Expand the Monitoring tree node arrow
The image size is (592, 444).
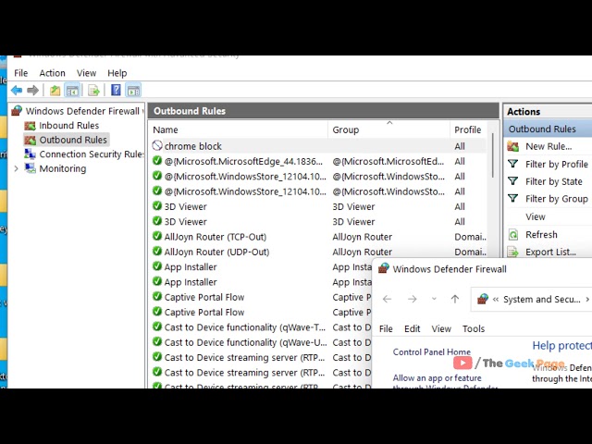tap(17, 168)
